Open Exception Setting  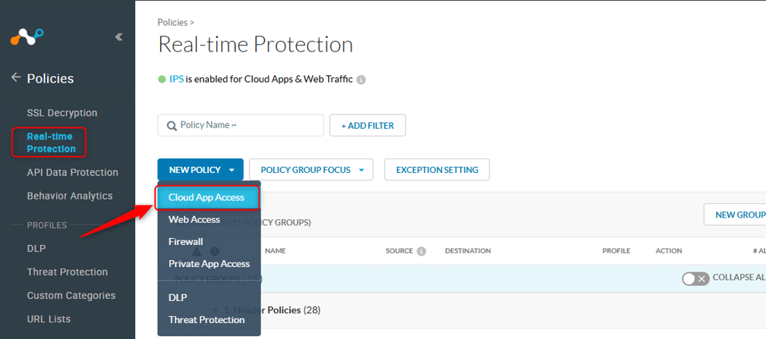(x=437, y=170)
